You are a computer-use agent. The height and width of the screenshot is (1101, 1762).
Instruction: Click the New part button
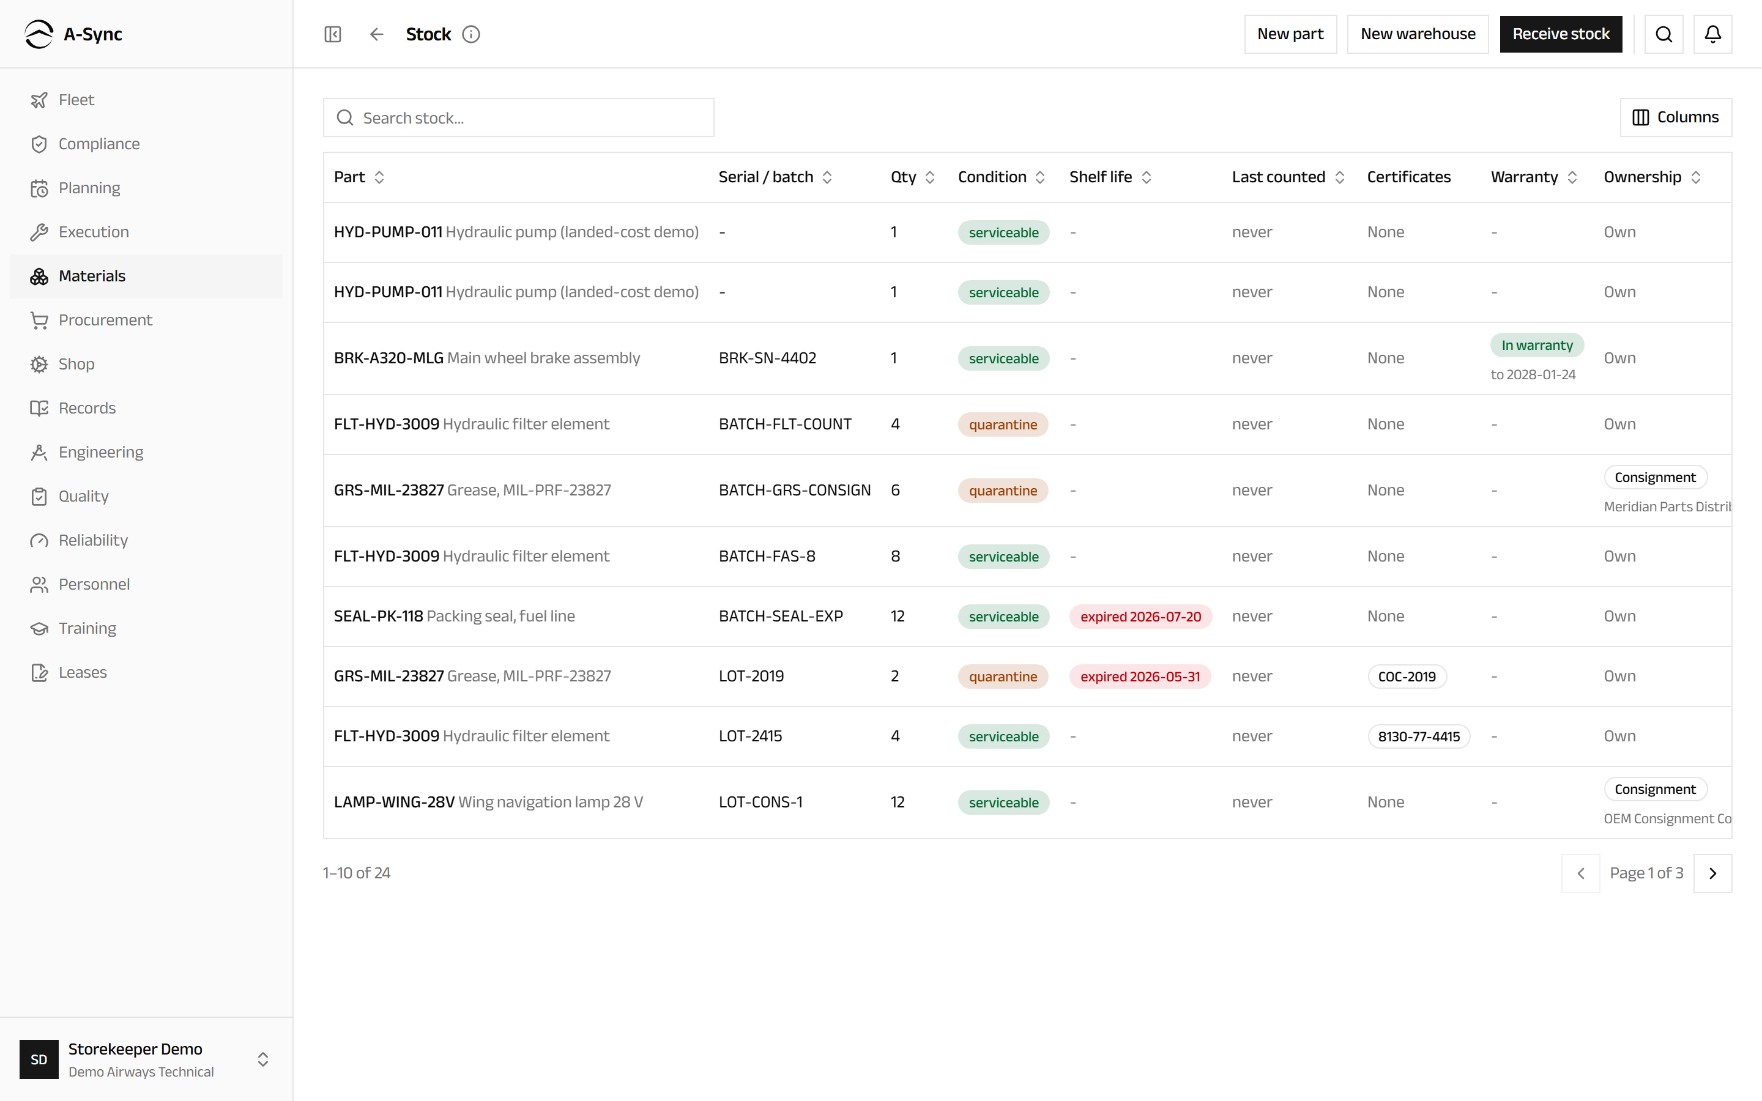click(x=1290, y=34)
